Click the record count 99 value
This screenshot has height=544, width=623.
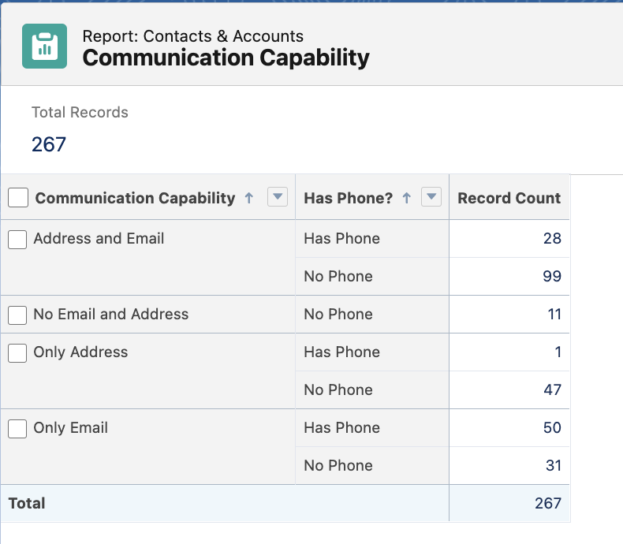[552, 276]
